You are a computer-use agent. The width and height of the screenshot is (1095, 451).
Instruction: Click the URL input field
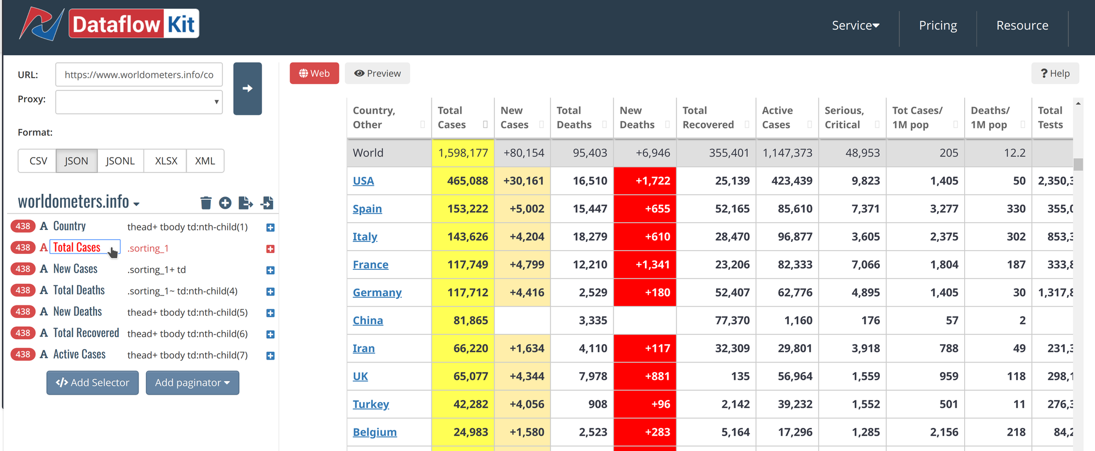tap(139, 74)
